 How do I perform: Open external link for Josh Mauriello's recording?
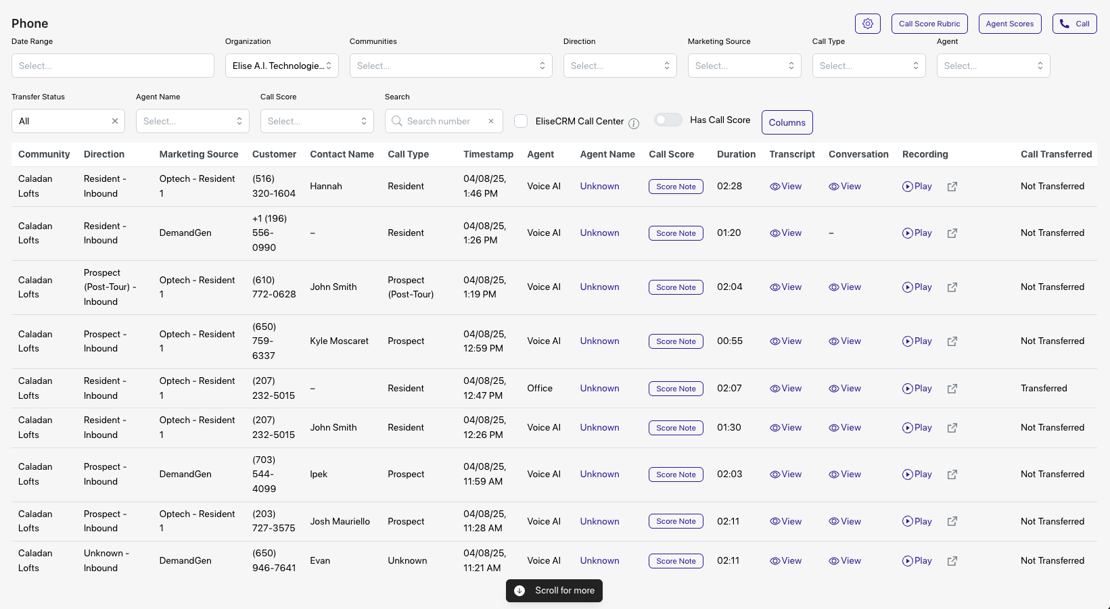click(x=952, y=521)
